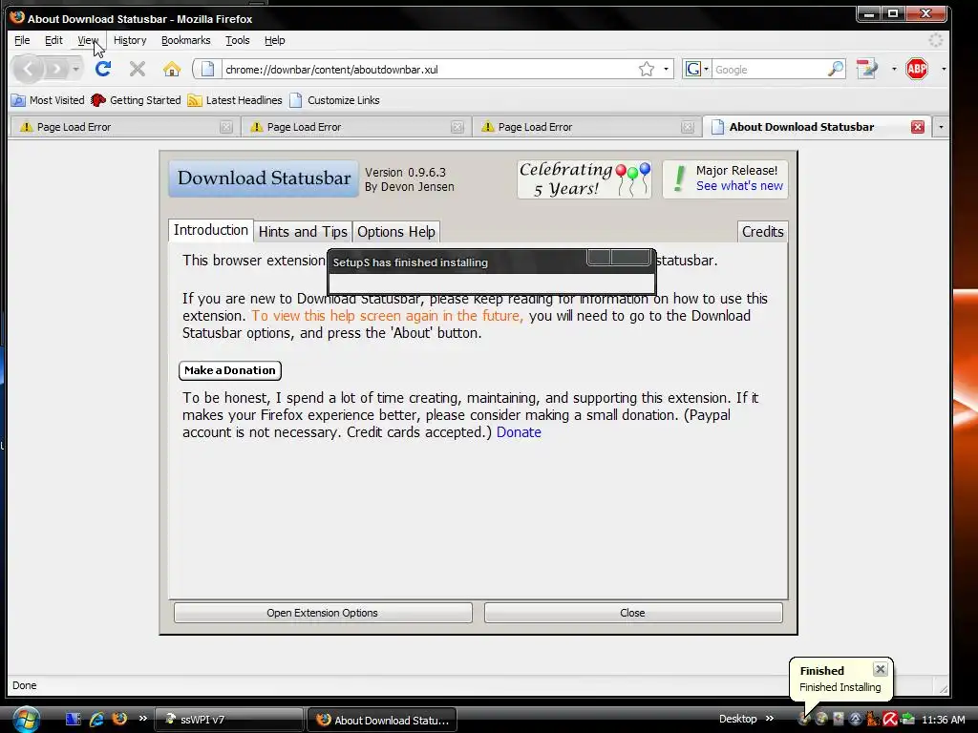The height and width of the screenshot is (733, 978).
Task: Switch to ssWPI v7 taskbar button
Action: (227, 720)
